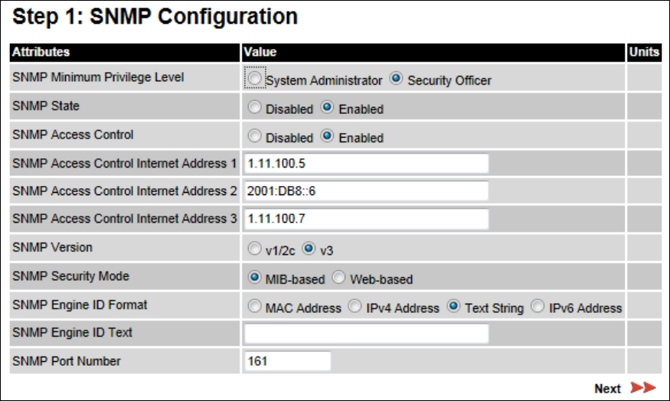Click the SNMP State label
This screenshot has width=670, height=401.
pos(46,106)
